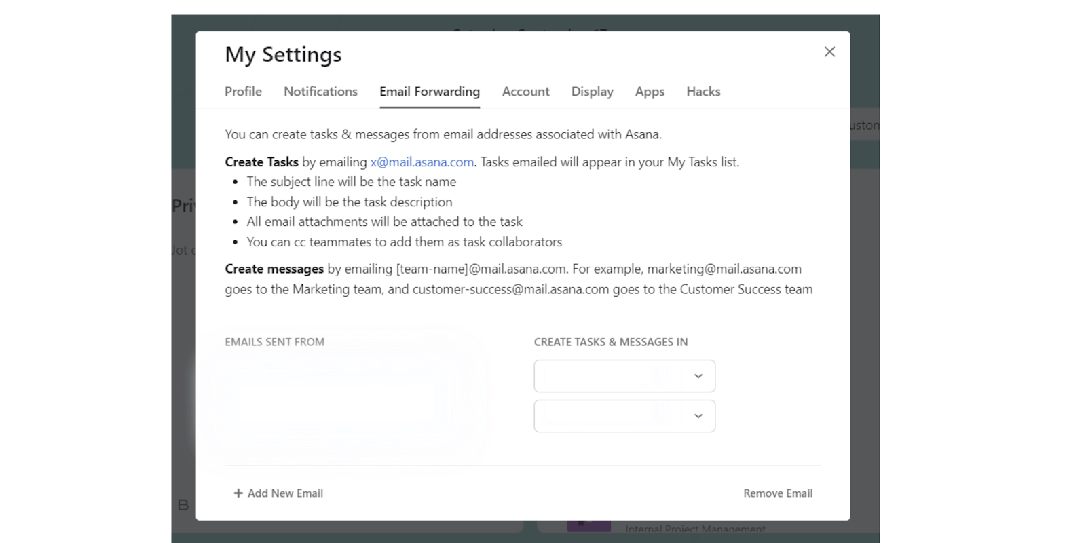Click the x@mail.asana.com email link

coord(422,162)
